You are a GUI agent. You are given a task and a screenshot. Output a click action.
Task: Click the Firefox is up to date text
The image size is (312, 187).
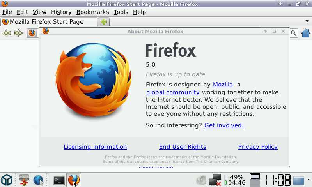pos(175,74)
